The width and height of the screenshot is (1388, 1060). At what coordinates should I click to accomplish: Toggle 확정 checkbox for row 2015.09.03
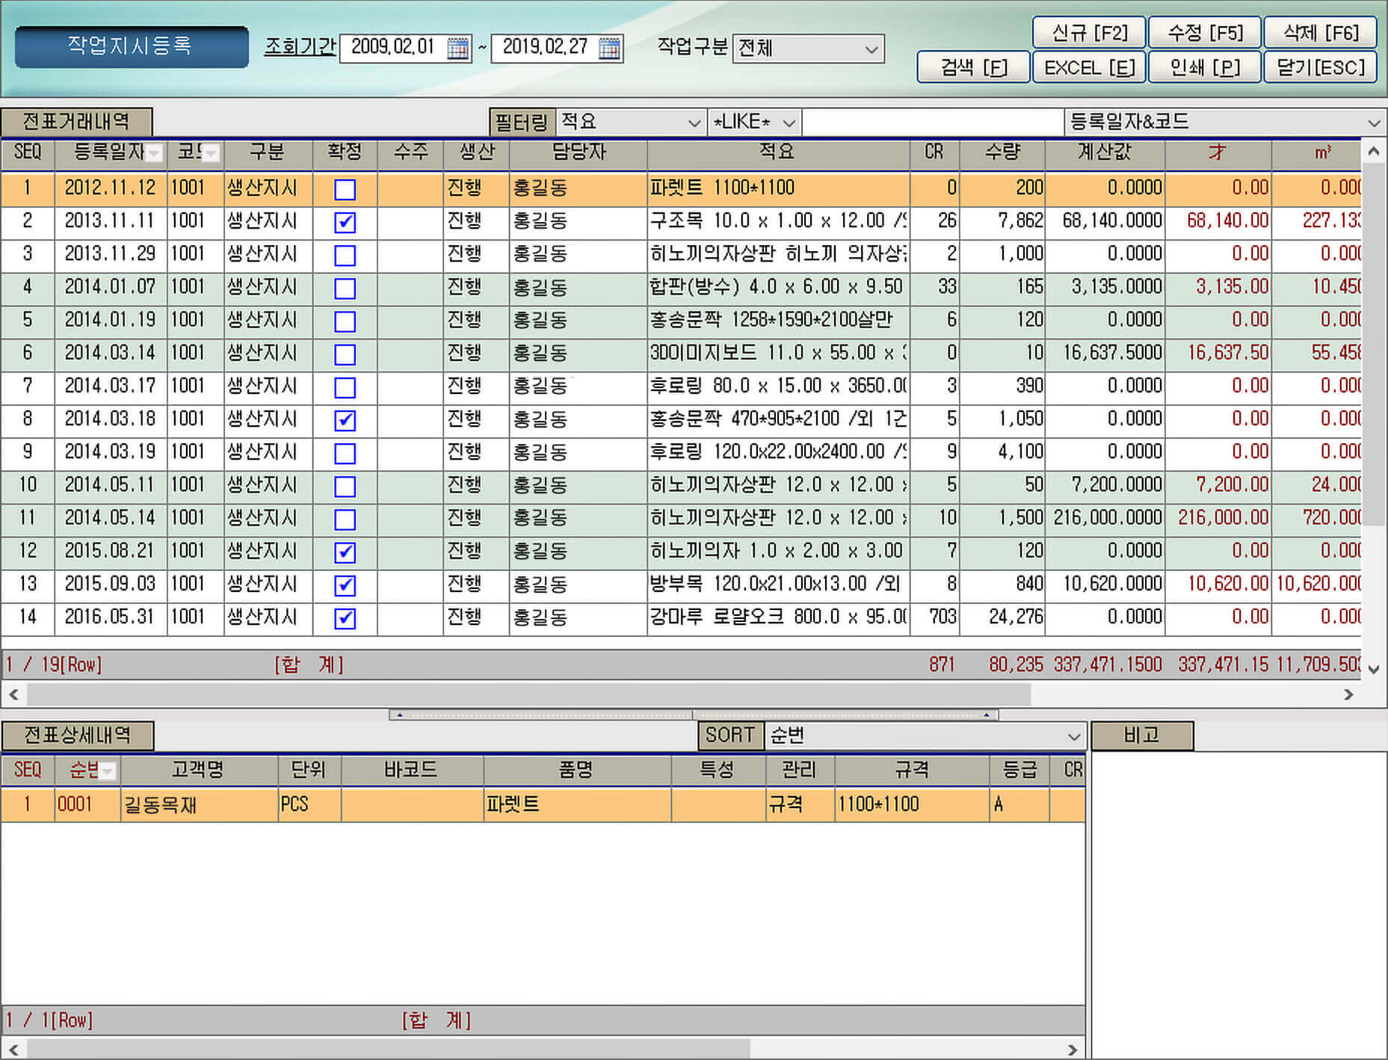(345, 585)
